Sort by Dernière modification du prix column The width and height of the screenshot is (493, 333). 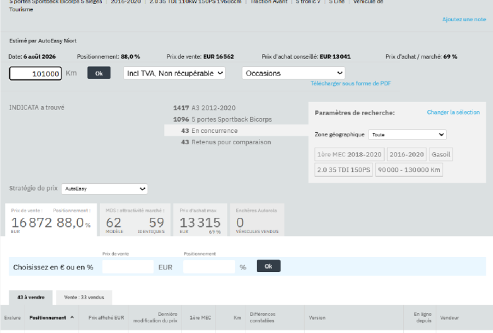point(155,318)
